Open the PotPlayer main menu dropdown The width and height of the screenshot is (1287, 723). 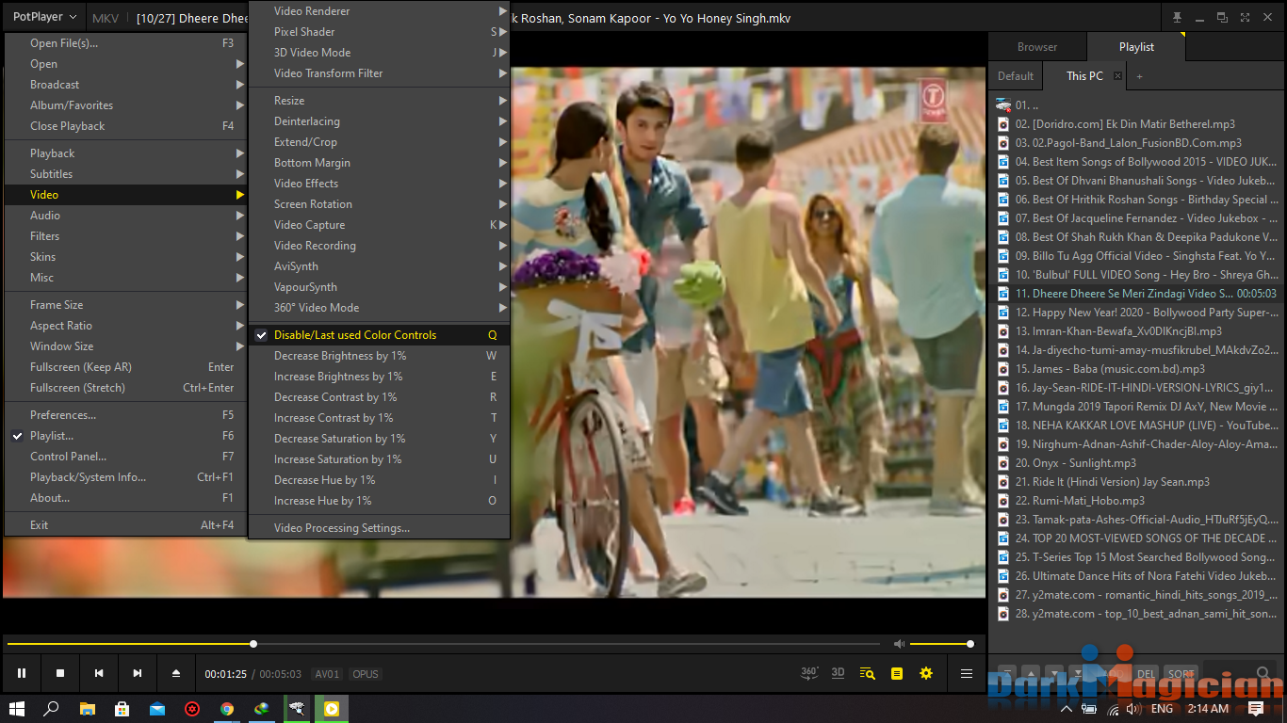44,17
